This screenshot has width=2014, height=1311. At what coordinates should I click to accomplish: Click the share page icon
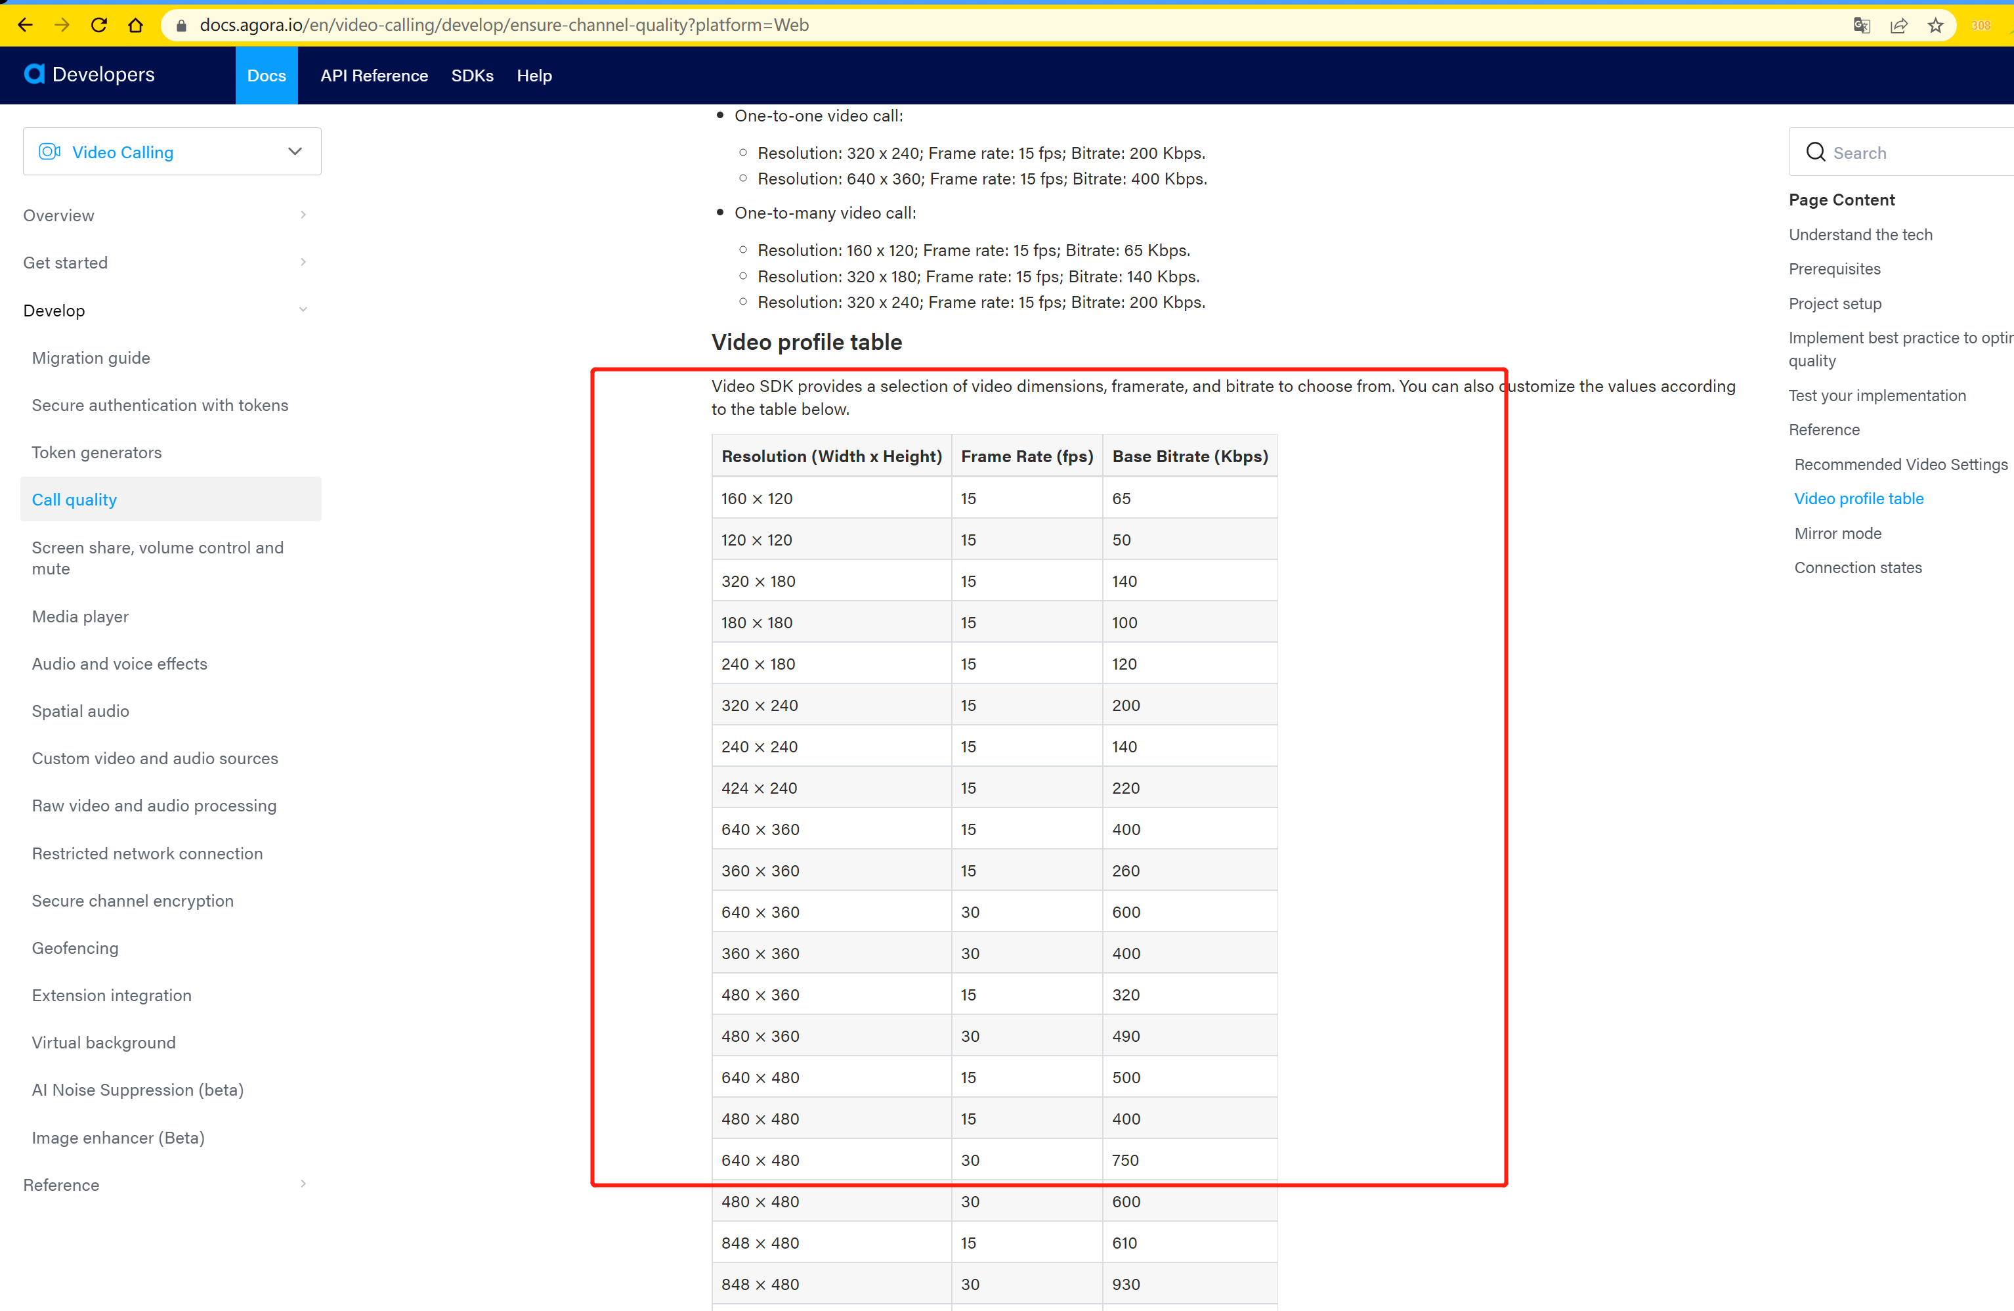1898,26
